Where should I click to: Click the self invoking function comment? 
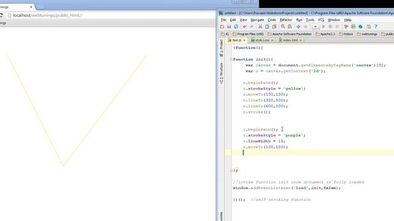(x=281, y=200)
